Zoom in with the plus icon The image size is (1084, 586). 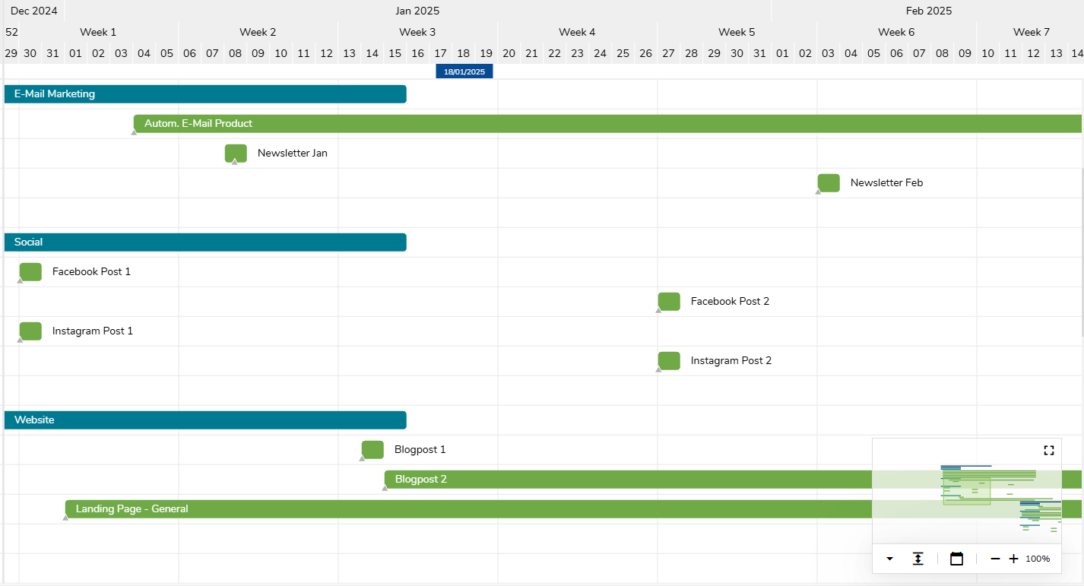1013,559
